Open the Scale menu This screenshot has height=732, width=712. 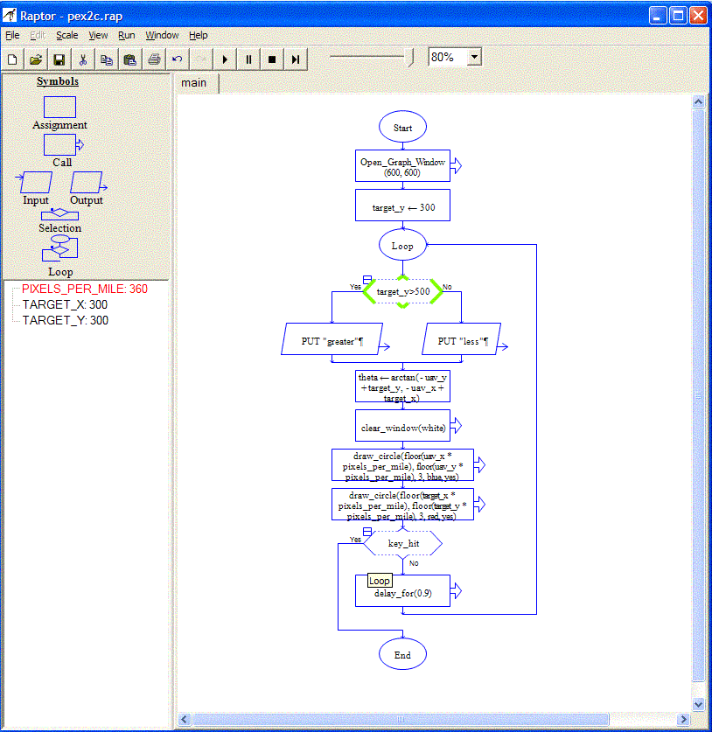pyautogui.click(x=66, y=36)
